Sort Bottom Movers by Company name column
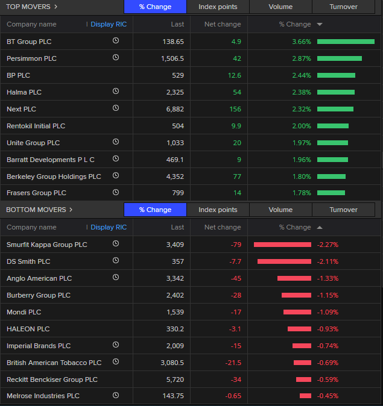The image size is (383, 406). click(x=31, y=227)
